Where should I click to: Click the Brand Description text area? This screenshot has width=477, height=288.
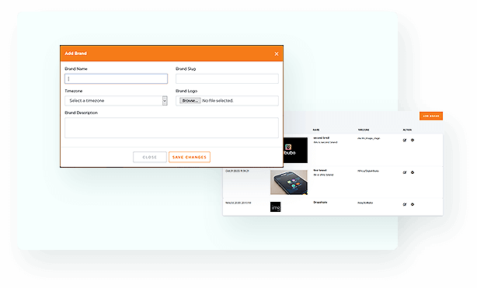coord(172,128)
